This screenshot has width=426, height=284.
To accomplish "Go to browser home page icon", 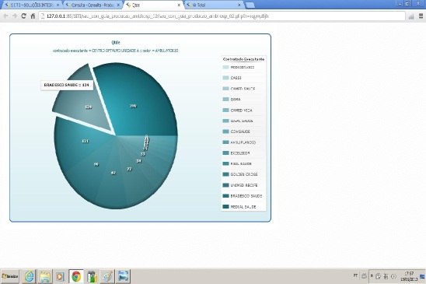I will [x=33, y=16].
